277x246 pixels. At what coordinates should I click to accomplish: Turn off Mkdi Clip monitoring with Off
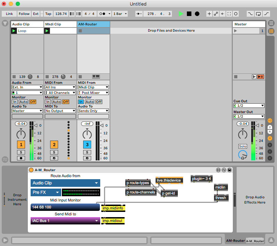pyautogui.click(x=66, y=102)
